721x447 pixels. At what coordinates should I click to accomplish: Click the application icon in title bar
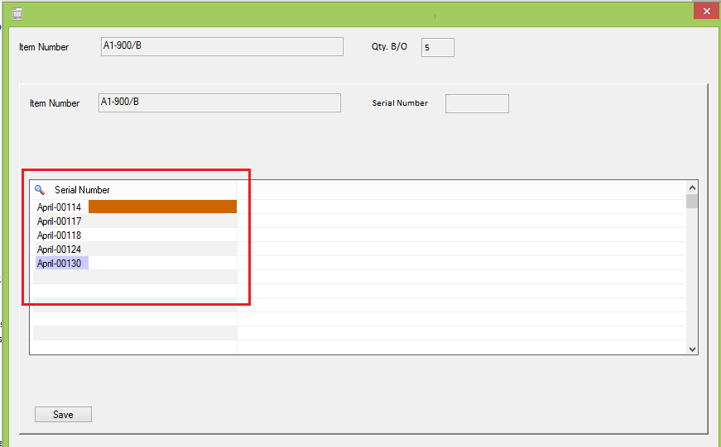pos(17,13)
